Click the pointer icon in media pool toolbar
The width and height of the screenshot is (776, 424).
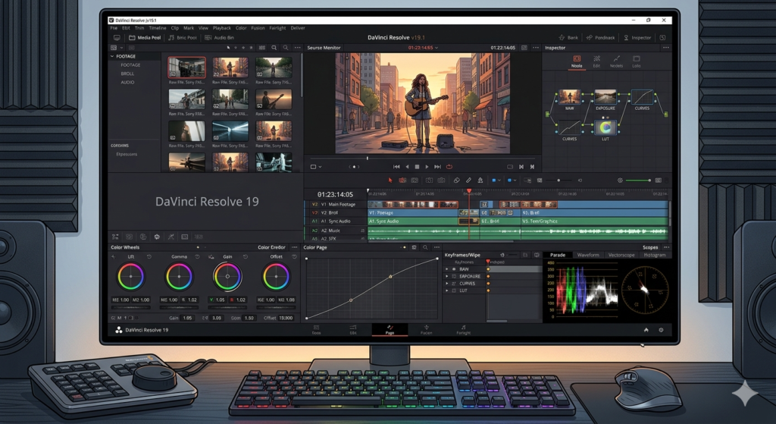click(x=228, y=48)
